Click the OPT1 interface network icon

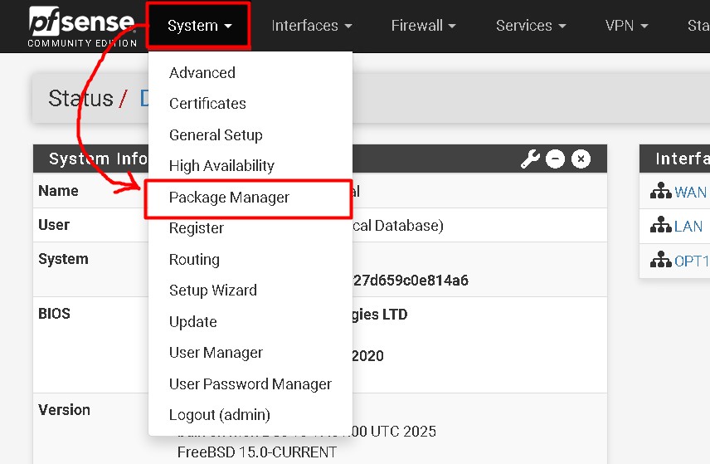pos(660,260)
